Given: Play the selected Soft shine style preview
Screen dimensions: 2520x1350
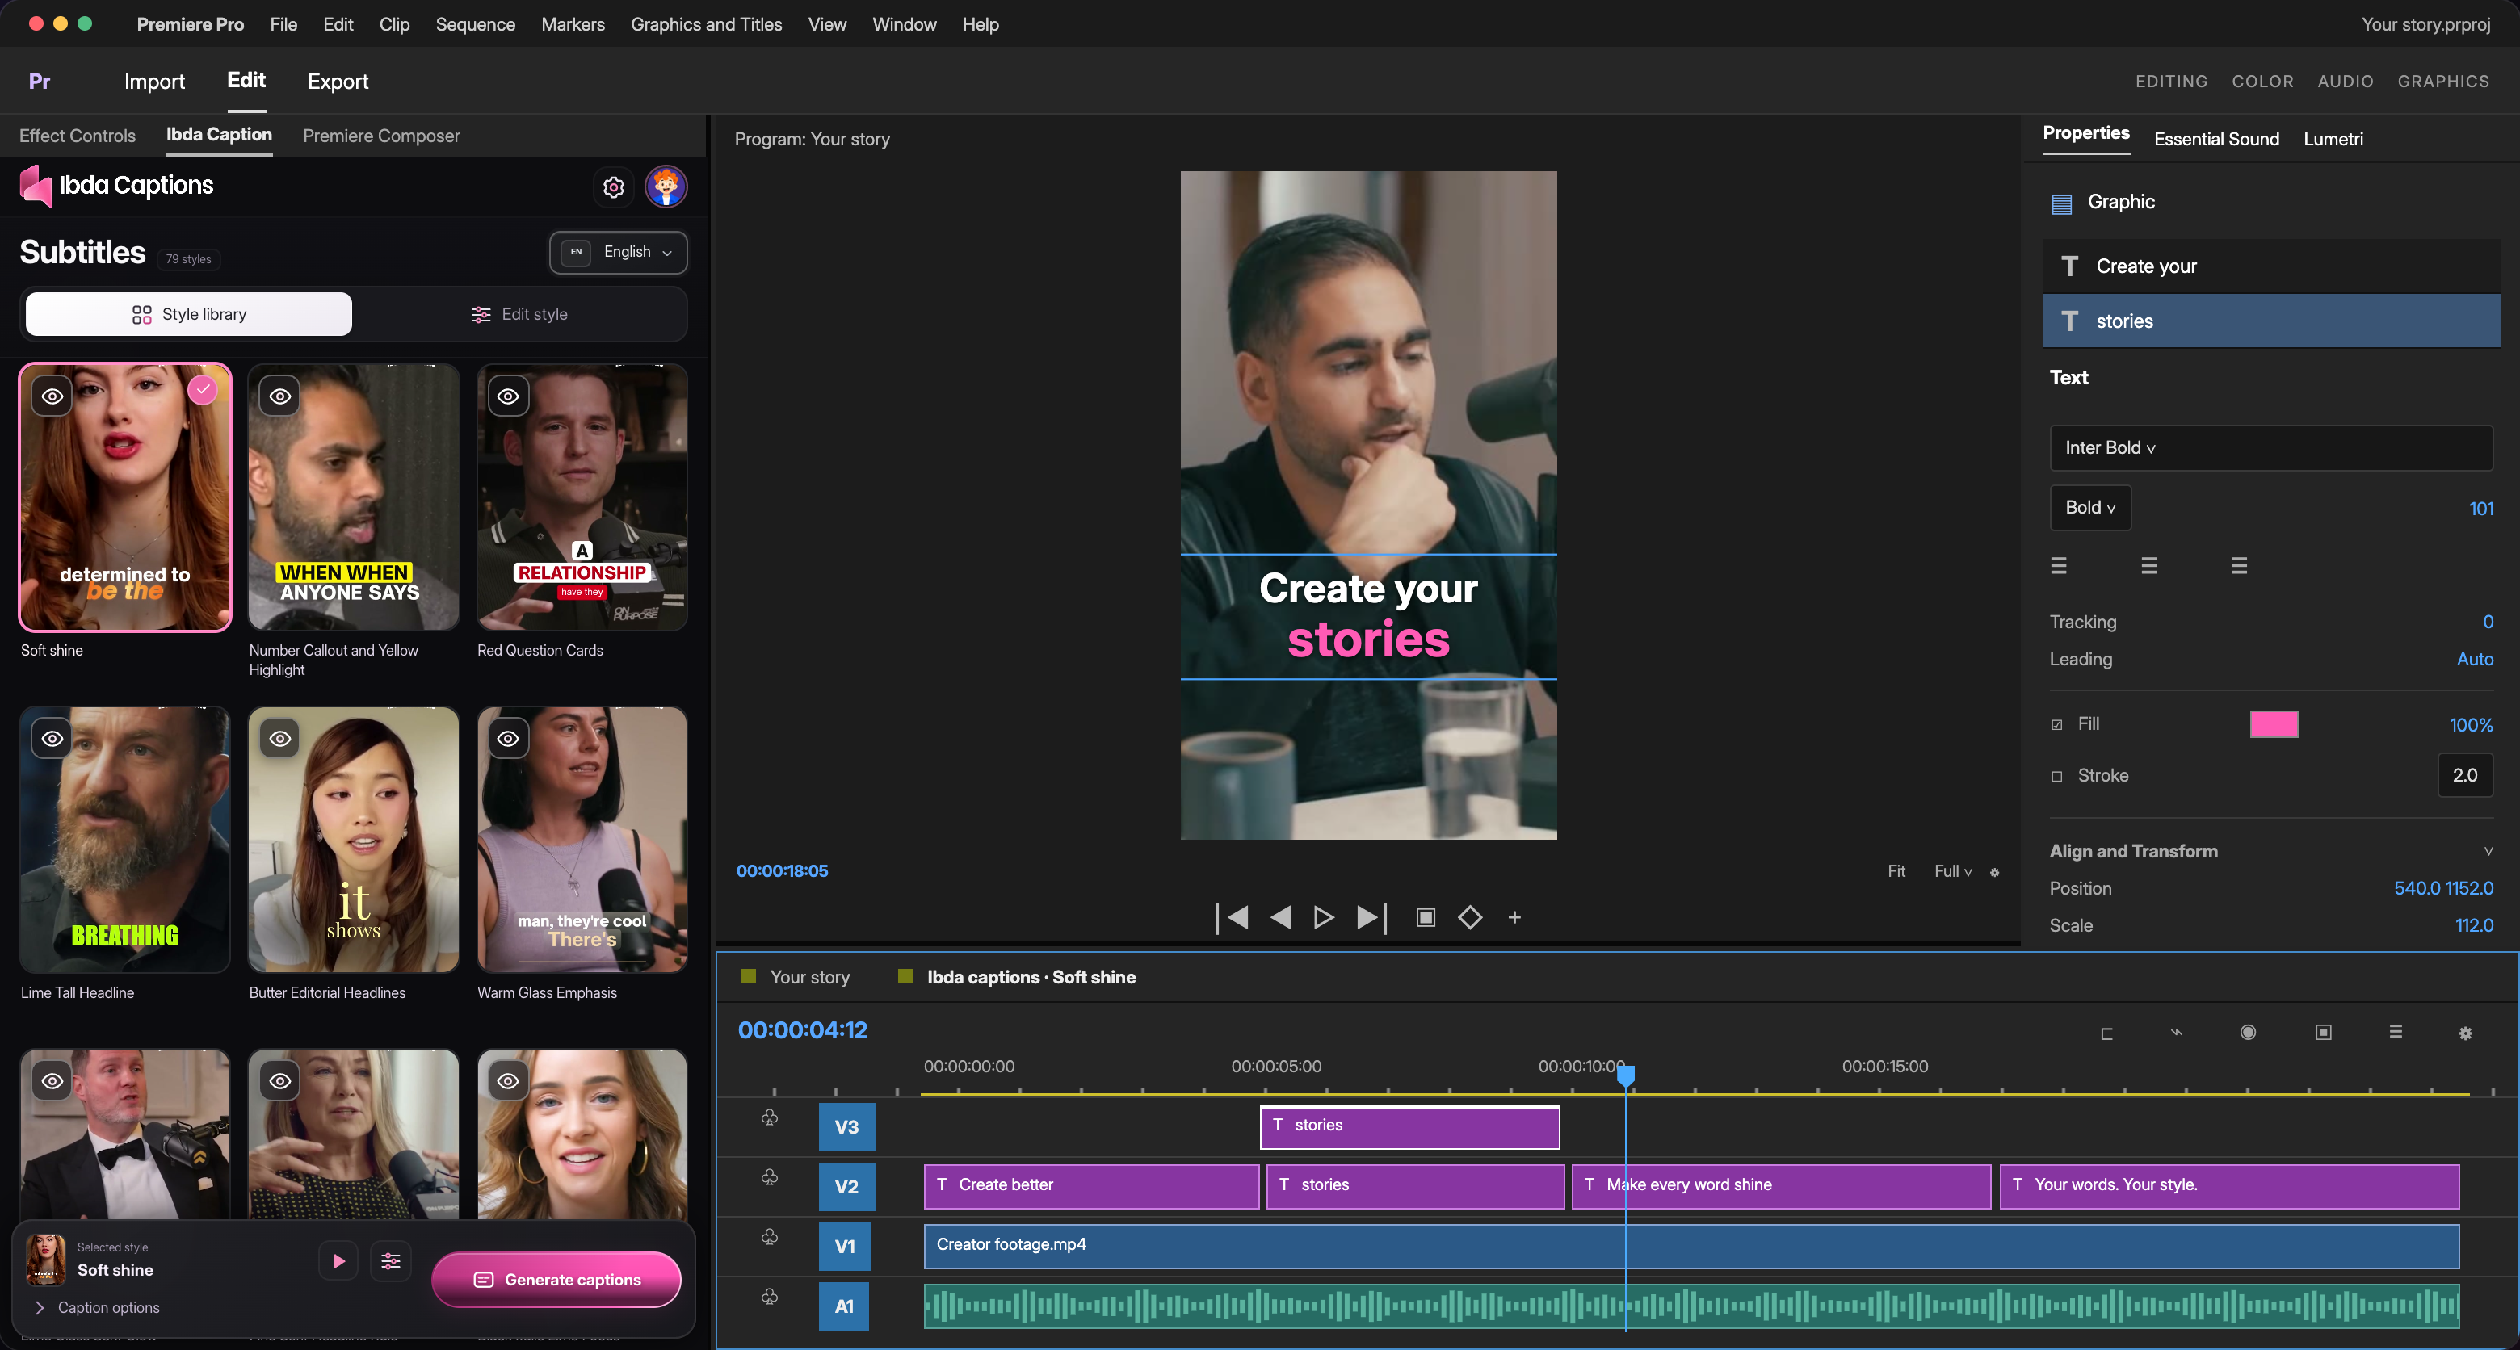Looking at the screenshot, I should pos(338,1261).
